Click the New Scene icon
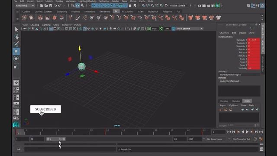 42,6
